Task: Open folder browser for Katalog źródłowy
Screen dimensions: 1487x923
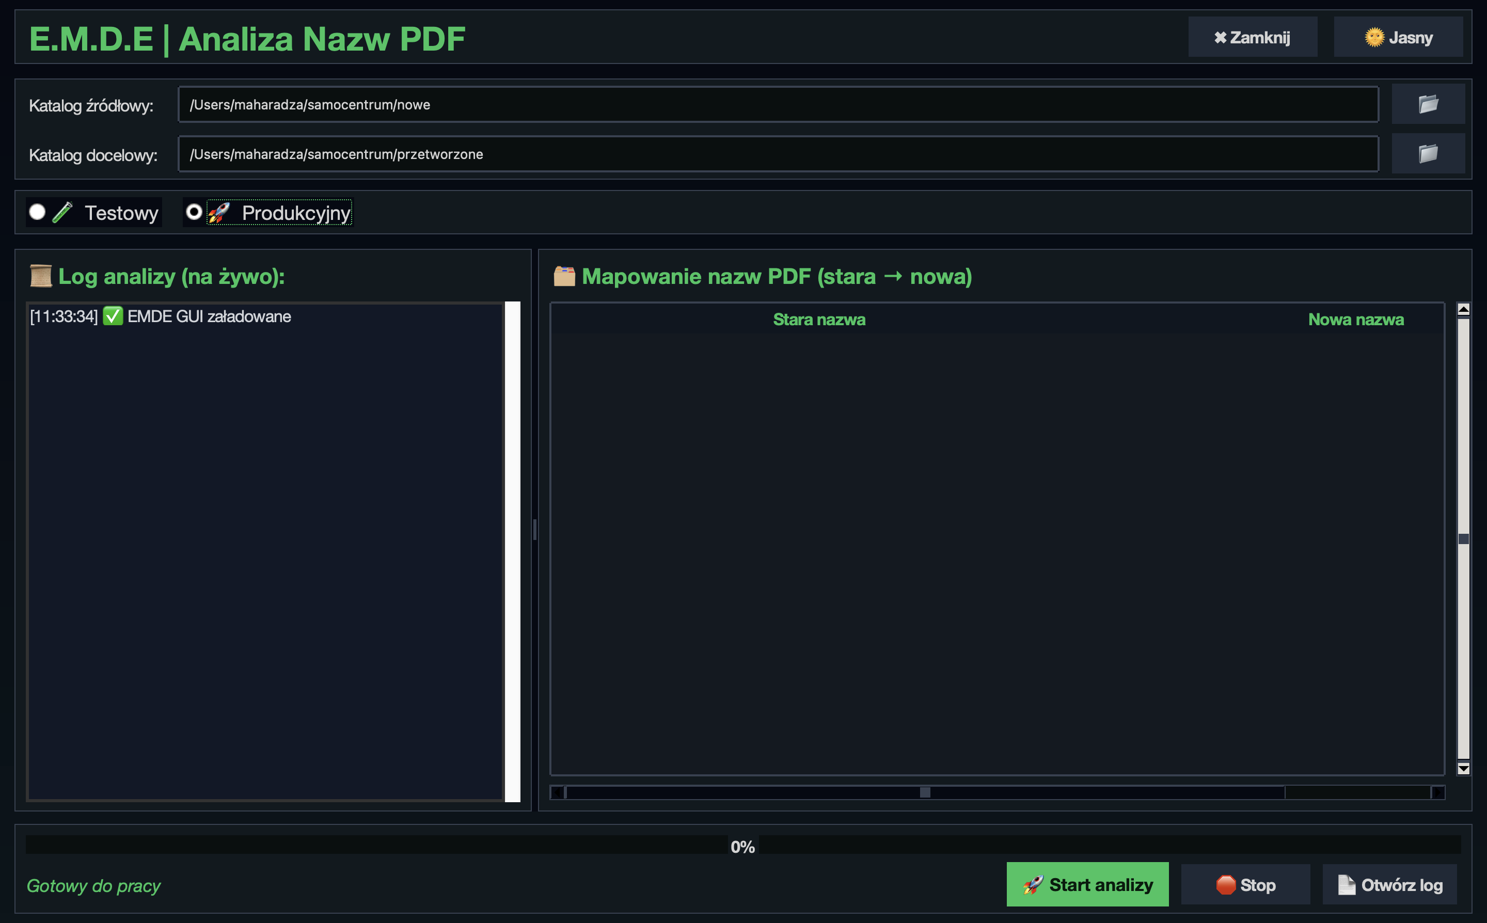Action: tap(1429, 104)
